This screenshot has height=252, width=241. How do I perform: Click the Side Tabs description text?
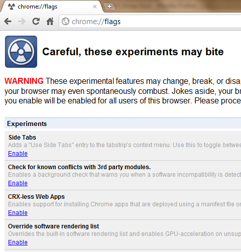[x=125, y=145]
